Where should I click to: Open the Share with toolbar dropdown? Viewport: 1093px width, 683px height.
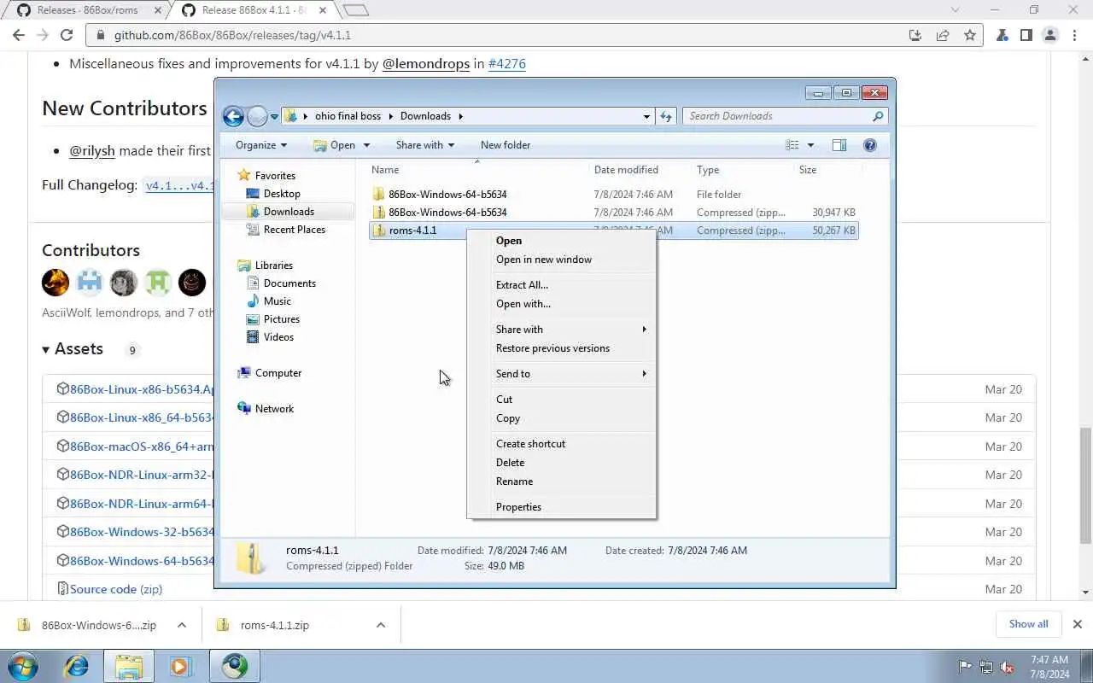425,145
